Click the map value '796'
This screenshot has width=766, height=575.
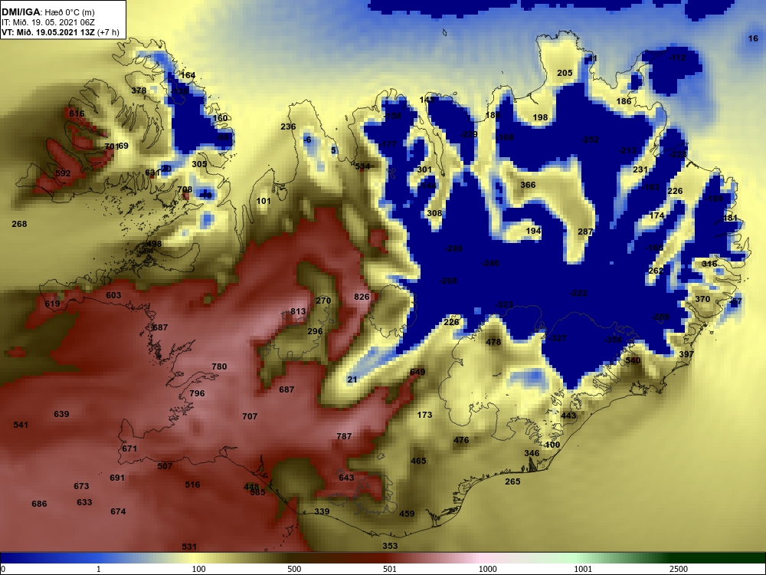[197, 393]
